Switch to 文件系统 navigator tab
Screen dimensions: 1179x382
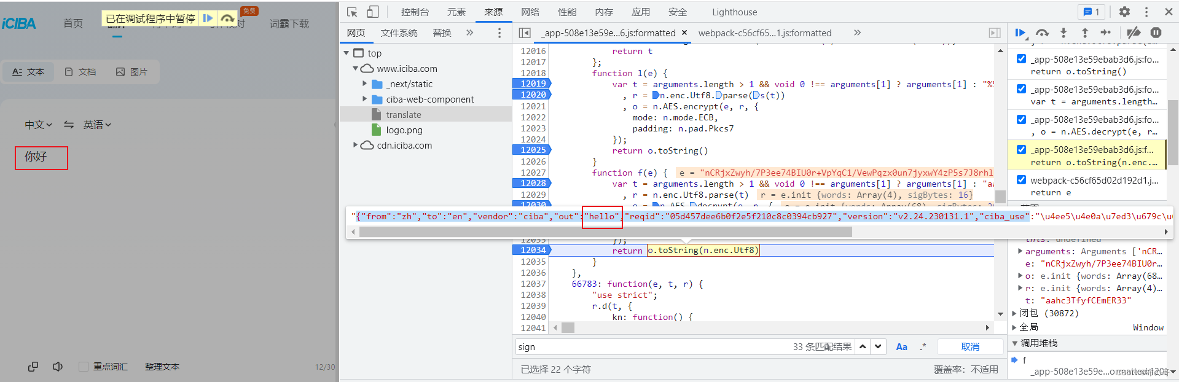pos(399,33)
